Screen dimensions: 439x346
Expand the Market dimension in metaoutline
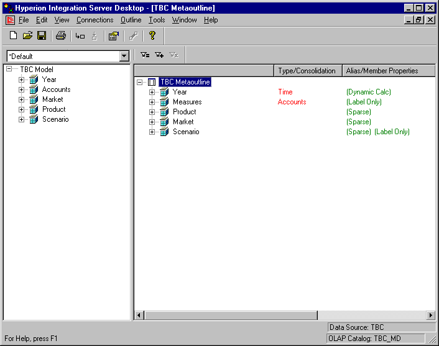(x=152, y=122)
